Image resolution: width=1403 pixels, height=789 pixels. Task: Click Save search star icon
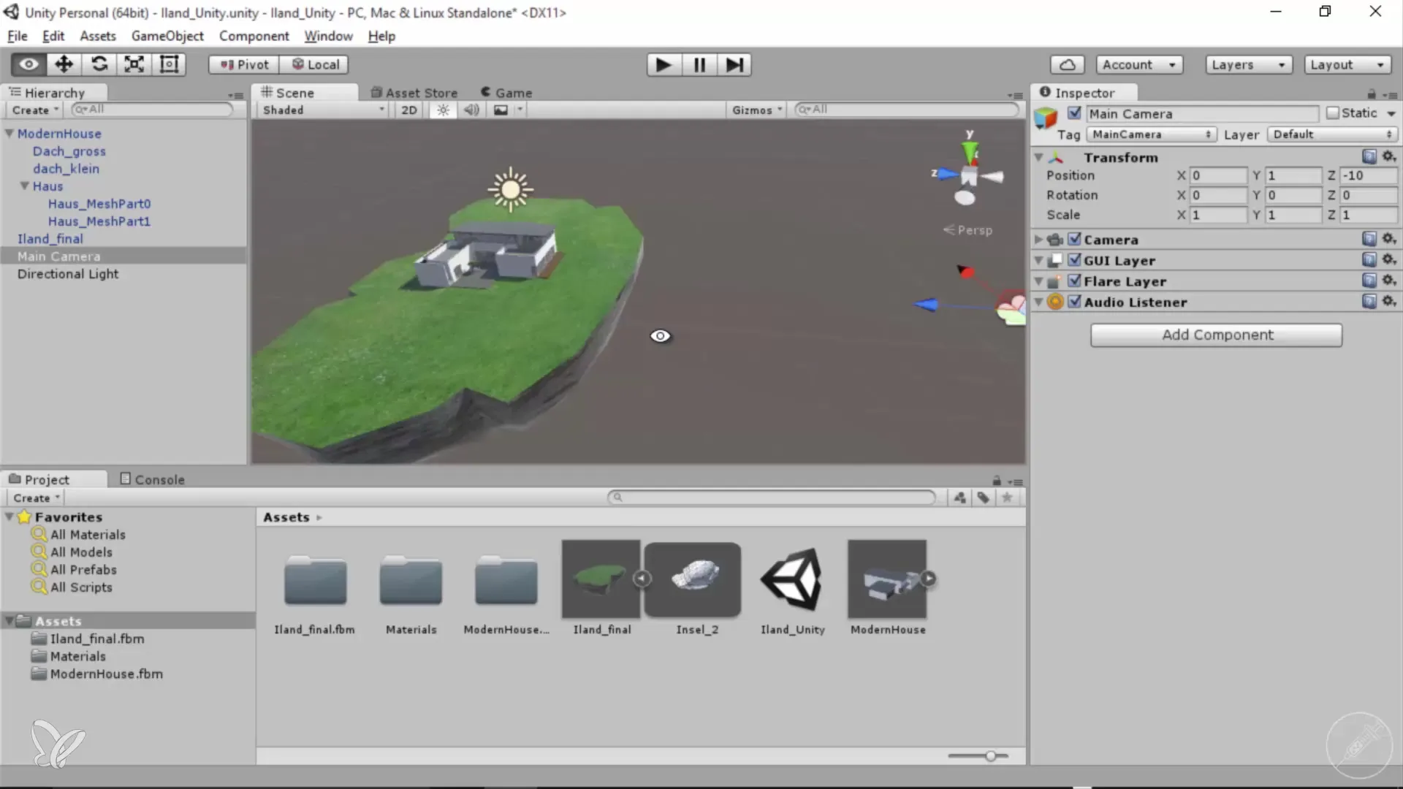click(1007, 498)
